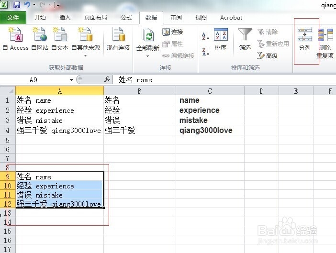Expand the 全部刷新 dropdown arrow

[x=147, y=56]
